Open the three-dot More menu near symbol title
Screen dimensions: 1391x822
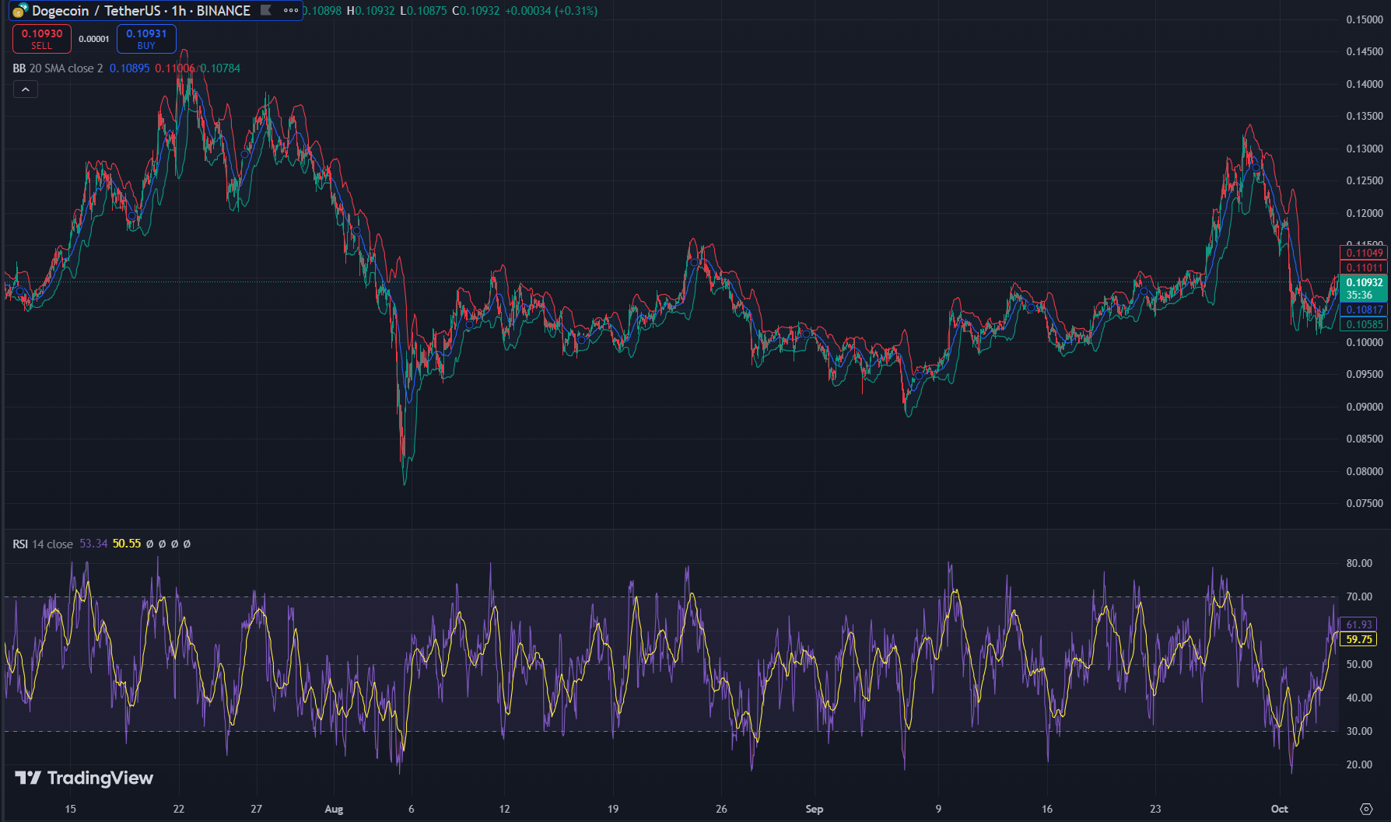click(x=291, y=10)
